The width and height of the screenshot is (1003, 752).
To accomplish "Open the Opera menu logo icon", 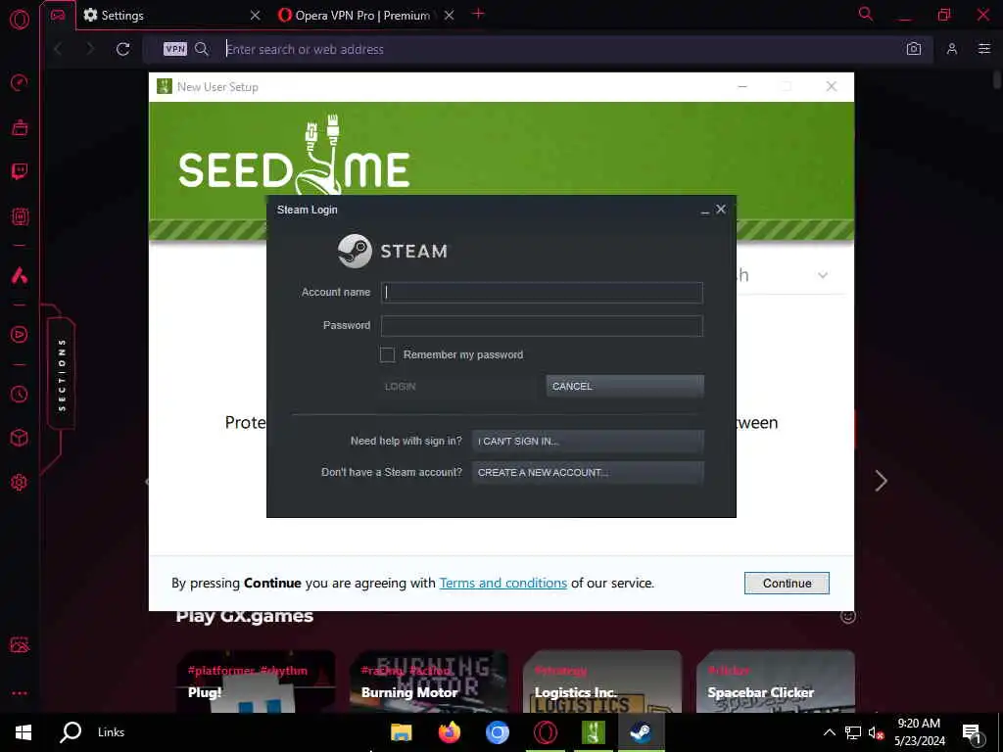I will pos(20,20).
